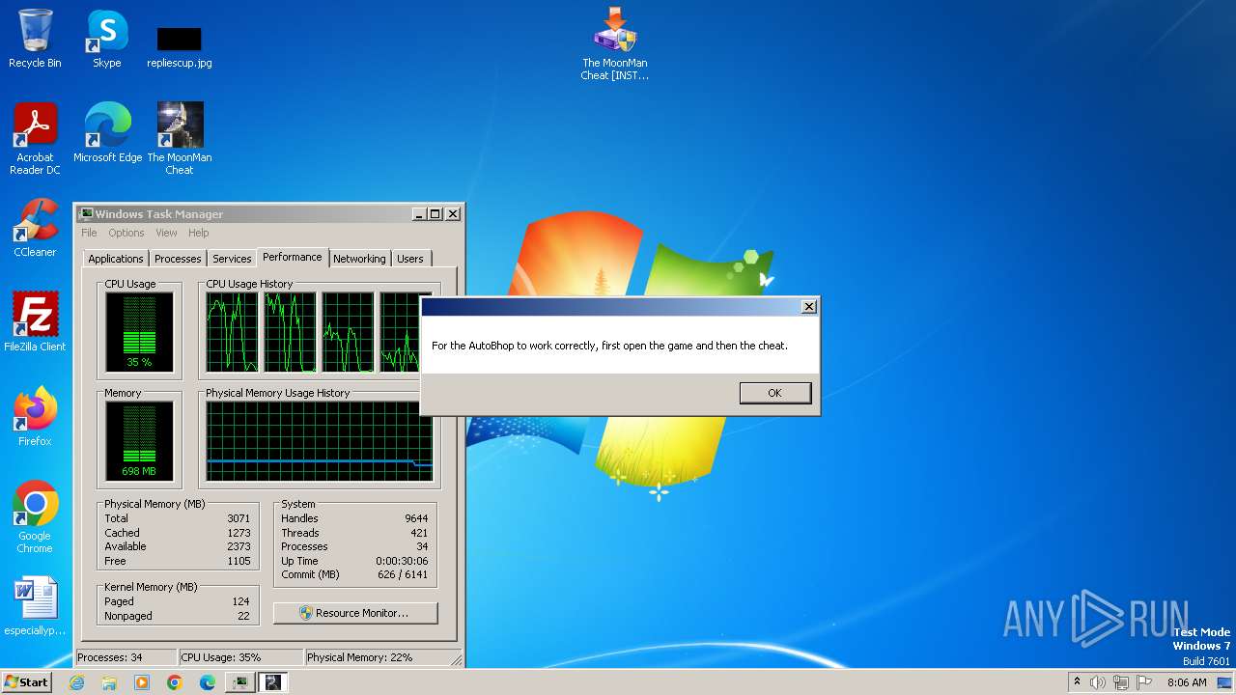The image size is (1236, 695).
Task: Click the Threads value 421
Action: click(419, 533)
